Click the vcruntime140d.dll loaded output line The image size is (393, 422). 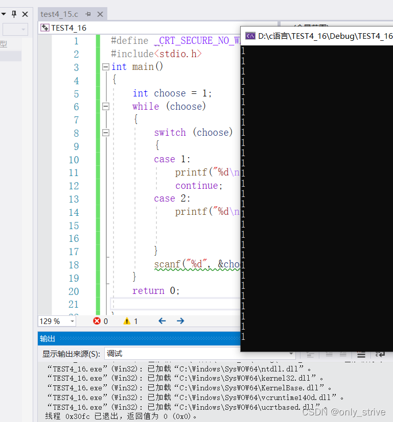coord(195,398)
